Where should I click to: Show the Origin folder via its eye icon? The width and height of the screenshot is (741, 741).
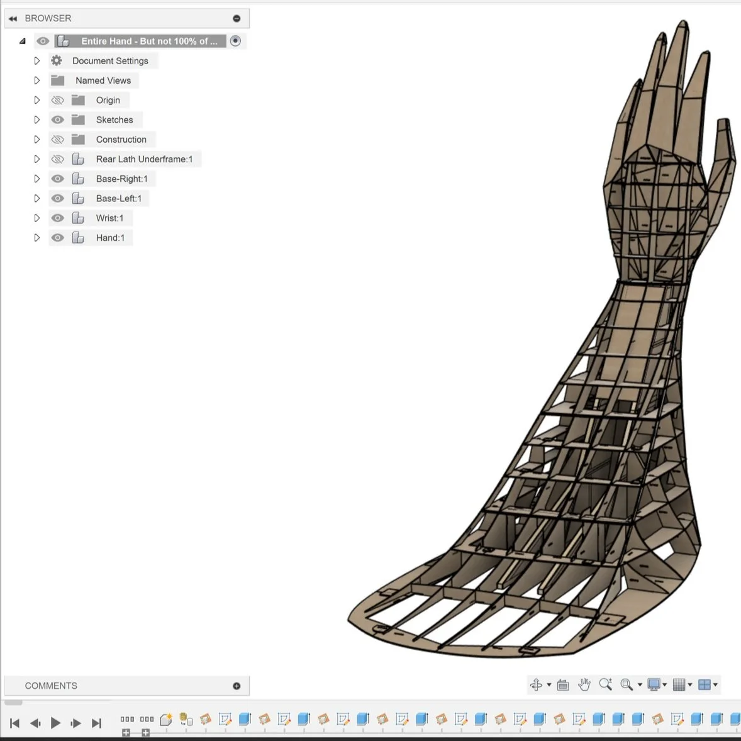click(x=58, y=100)
